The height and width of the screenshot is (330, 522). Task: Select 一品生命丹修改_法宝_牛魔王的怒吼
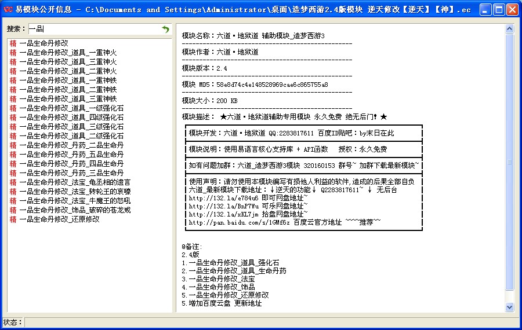pyautogui.click(x=75, y=201)
